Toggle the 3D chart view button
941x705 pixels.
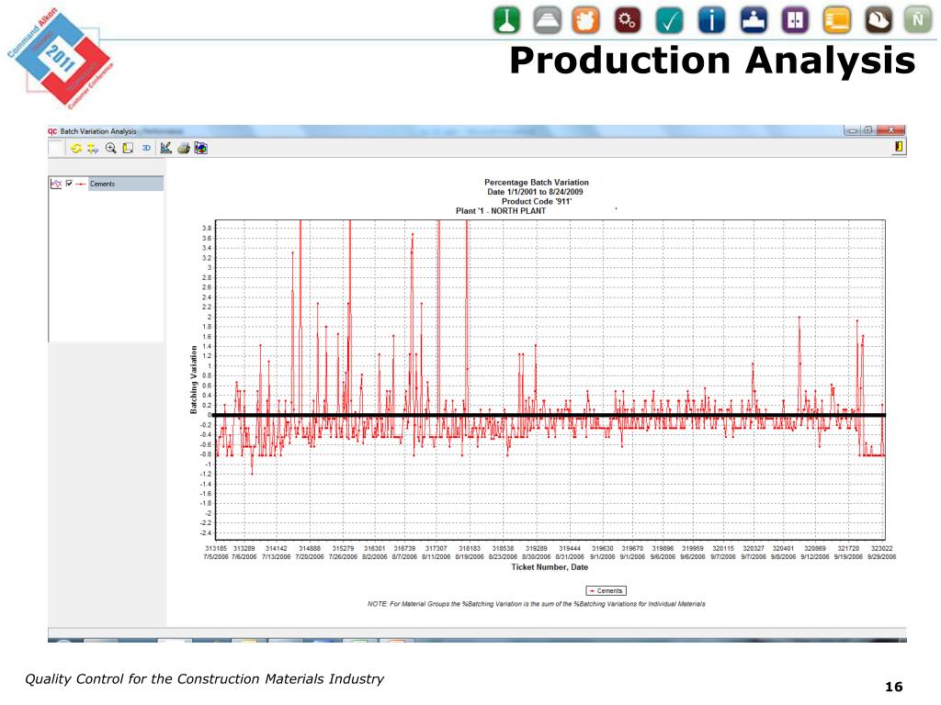[x=145, y=148]
